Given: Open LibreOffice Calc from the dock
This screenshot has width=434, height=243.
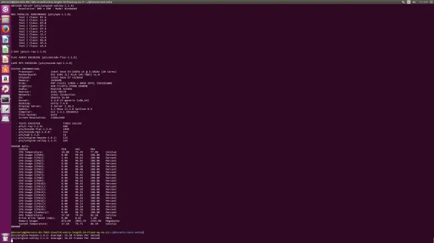Looking at the screenshot, I should [5, 49].
